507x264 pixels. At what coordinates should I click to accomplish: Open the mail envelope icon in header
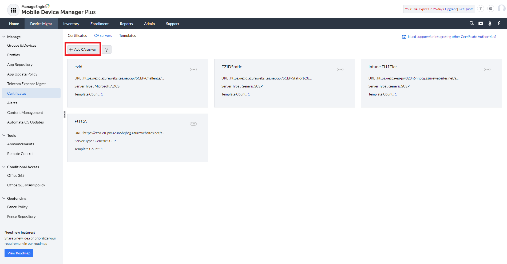491,9
